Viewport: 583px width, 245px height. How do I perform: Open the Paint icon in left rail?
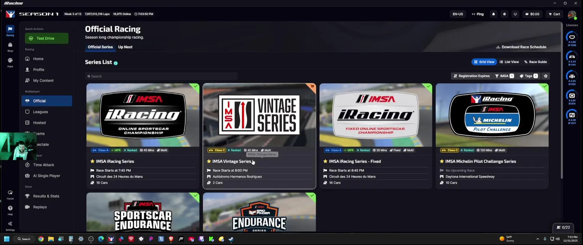[x=10, y=62]
